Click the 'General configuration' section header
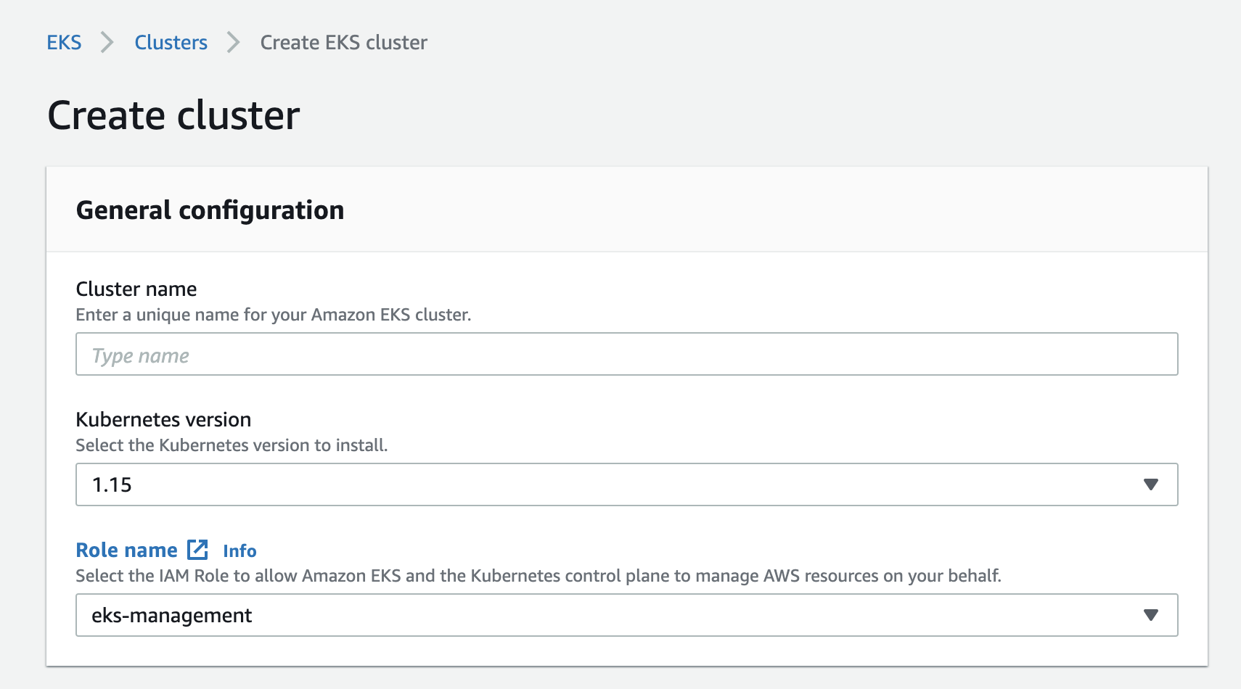The width and height of the screenshot is (1241, 689). click(x=210, y=210)
